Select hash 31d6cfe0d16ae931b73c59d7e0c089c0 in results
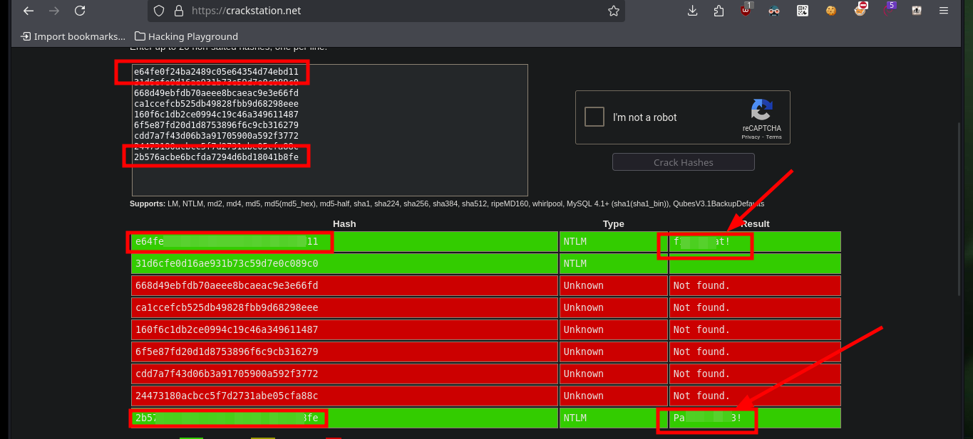The image size is (973, 439). tap(227, 263)
